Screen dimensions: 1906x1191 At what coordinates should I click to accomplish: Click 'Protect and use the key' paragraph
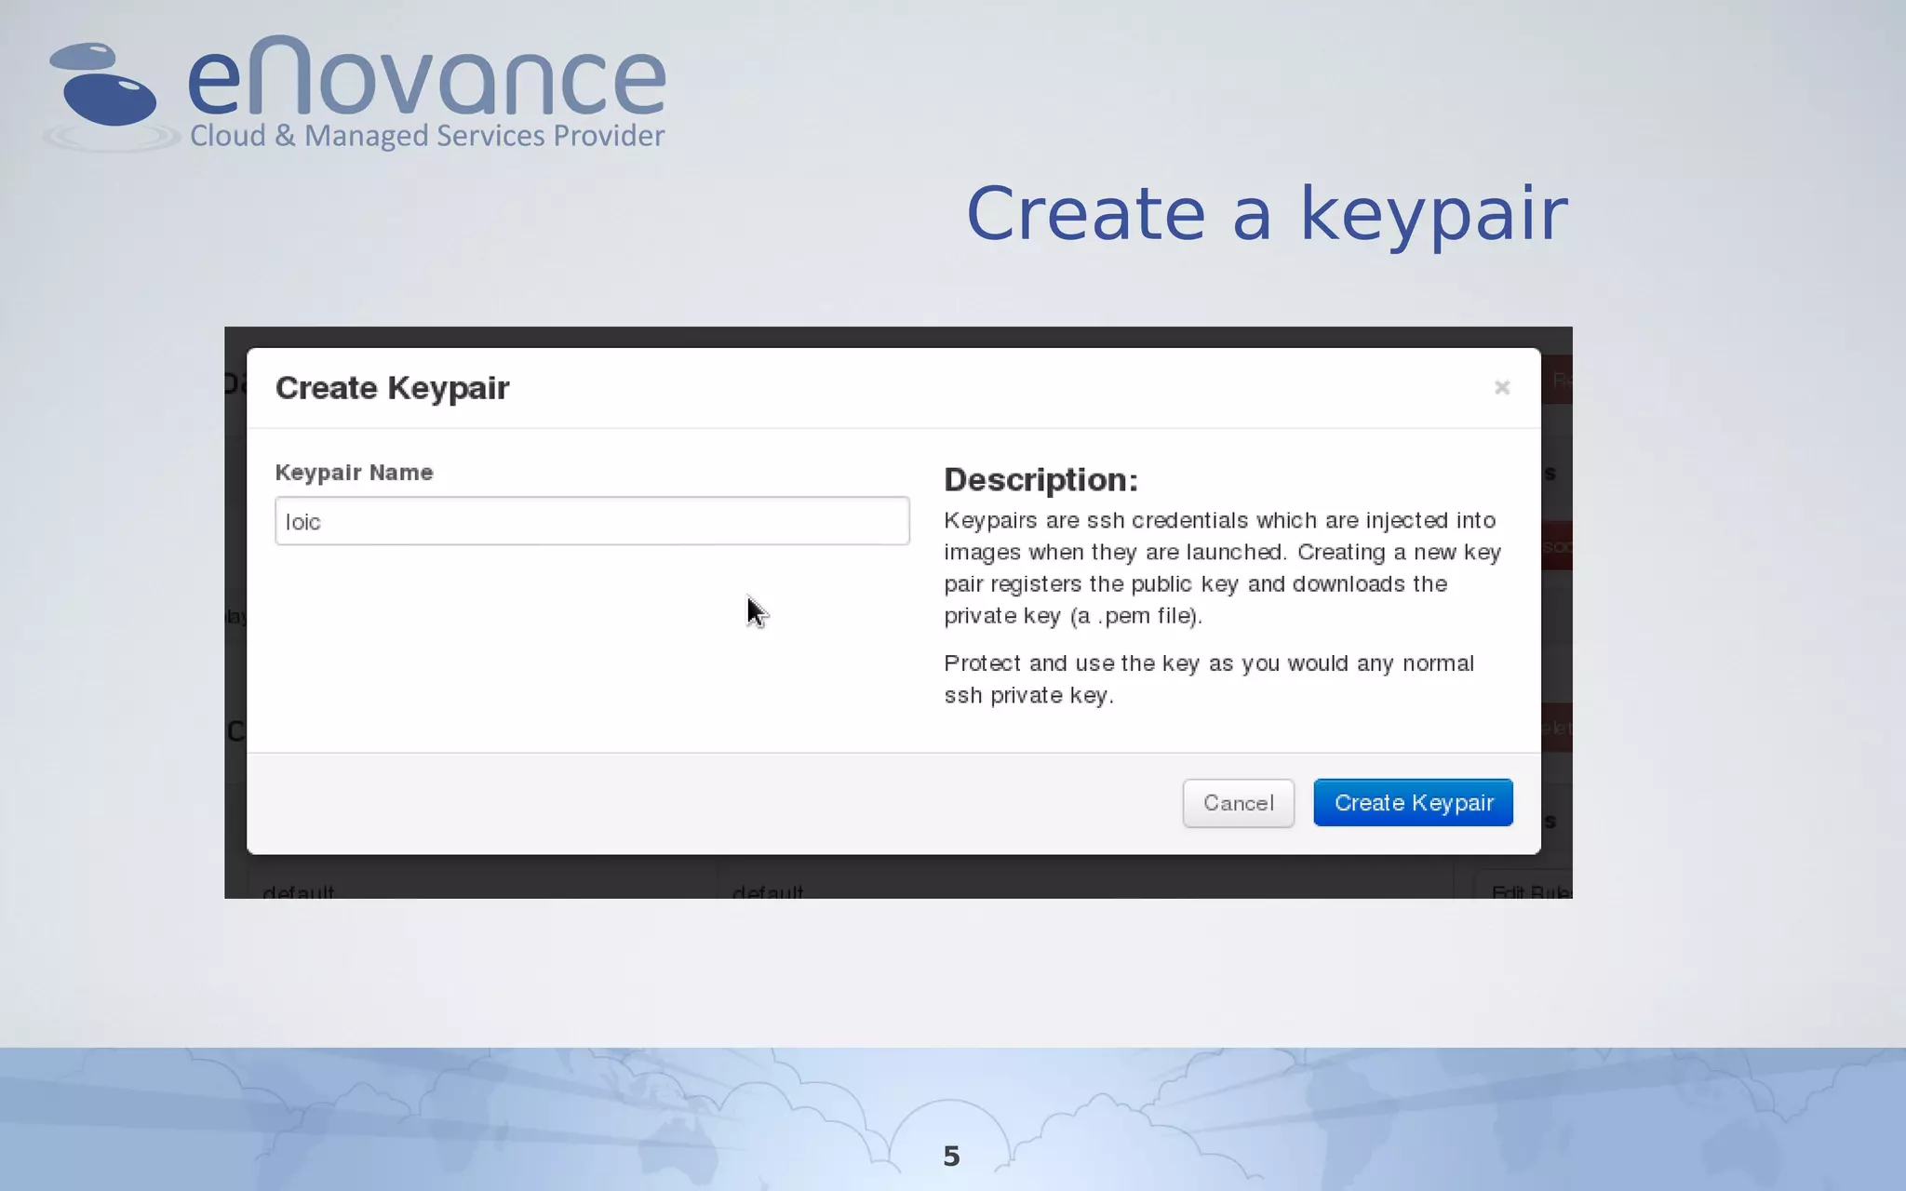(1209, 679)
